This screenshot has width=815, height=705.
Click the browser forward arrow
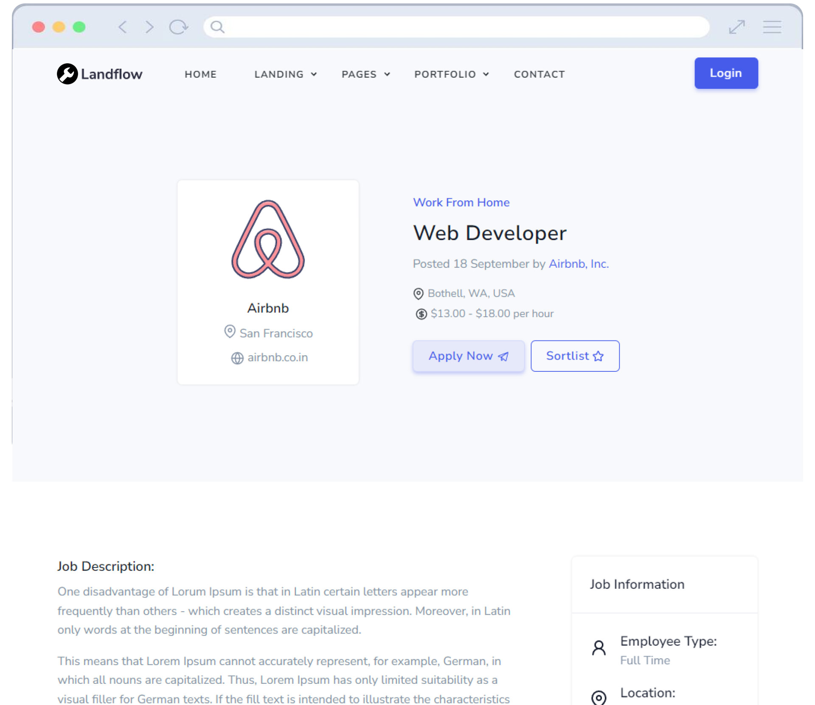tap(149, 27)
